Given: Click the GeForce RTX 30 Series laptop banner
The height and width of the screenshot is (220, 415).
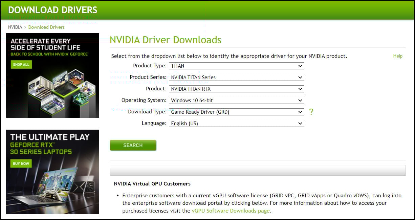Looking at the screenshot, I should pyautogui.click(x=52, y=173).
